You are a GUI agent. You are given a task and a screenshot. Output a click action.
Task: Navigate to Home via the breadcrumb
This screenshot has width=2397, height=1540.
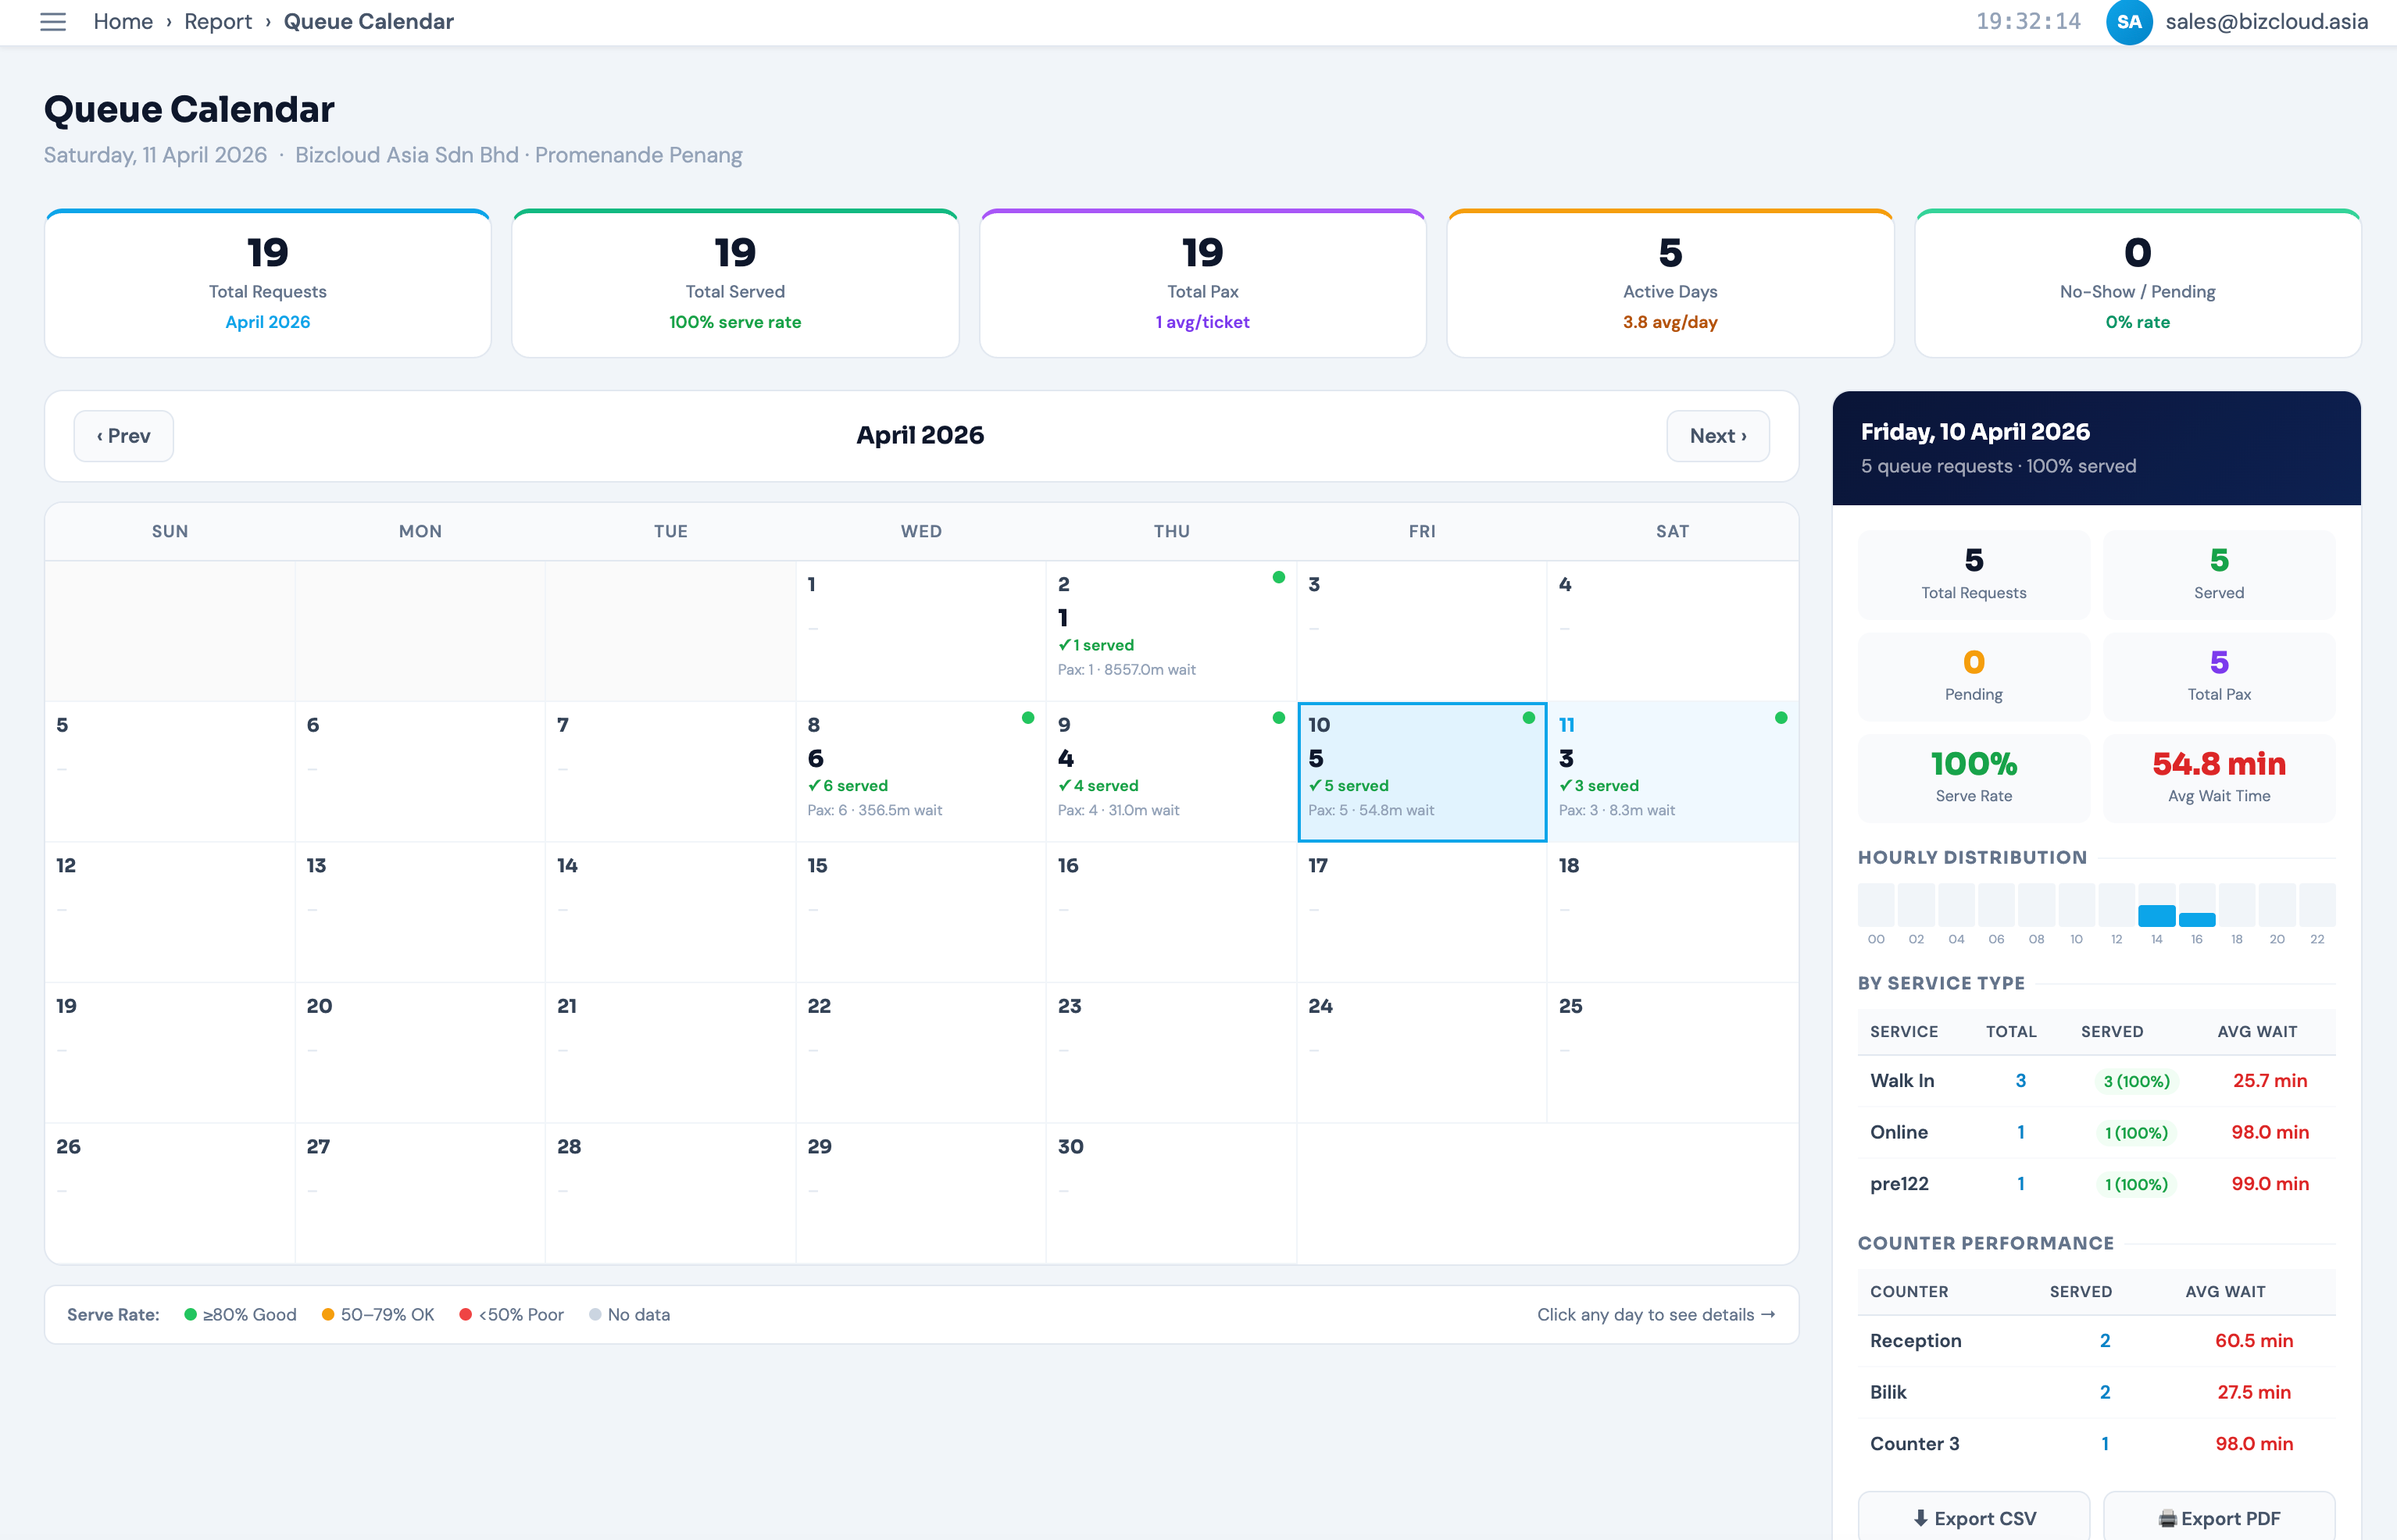click(123, 21)
